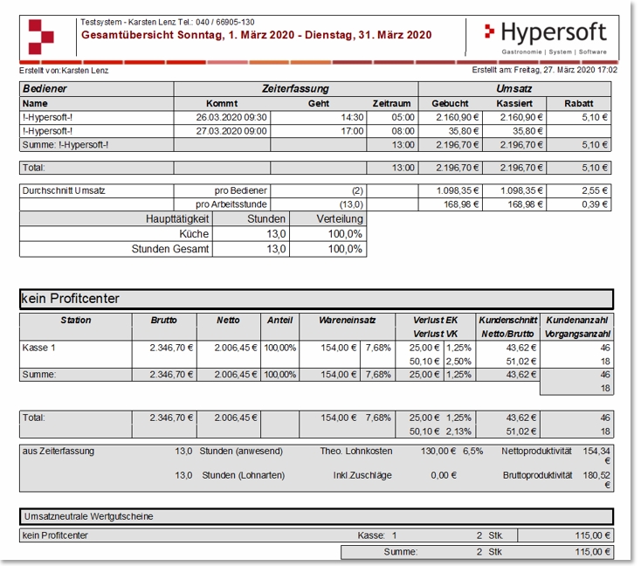Click the 168,98 € Kassiert average
This screenshot has height=566, width=641.
[525, 204]
